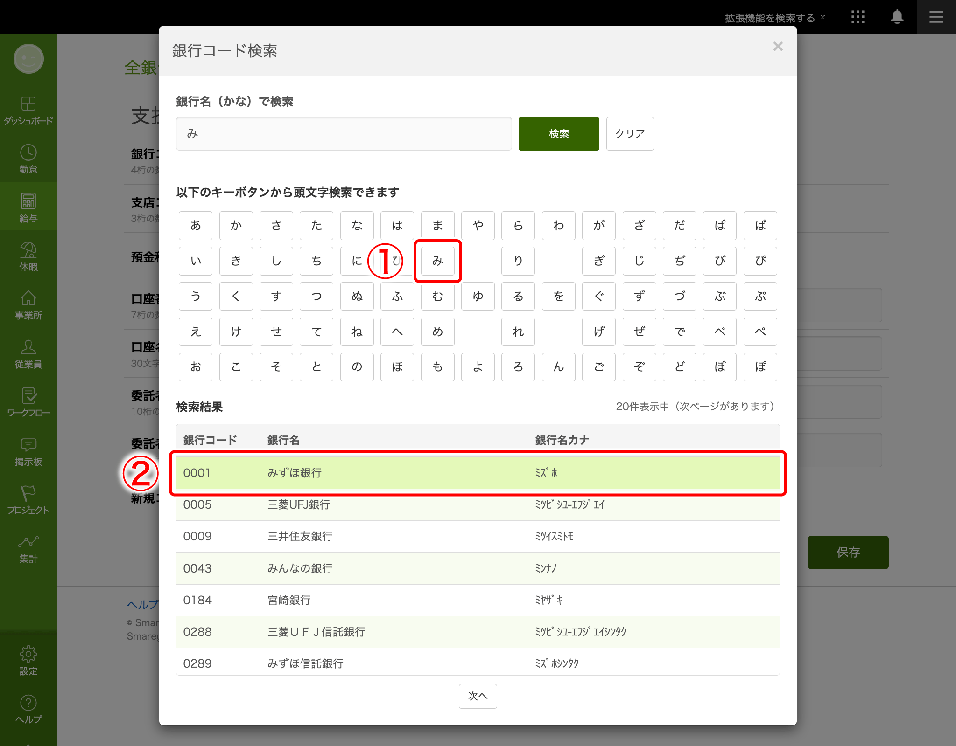Select the さ kana key
Screen dimensions: 956x746
pyautogui.click(x=276, y=226)
